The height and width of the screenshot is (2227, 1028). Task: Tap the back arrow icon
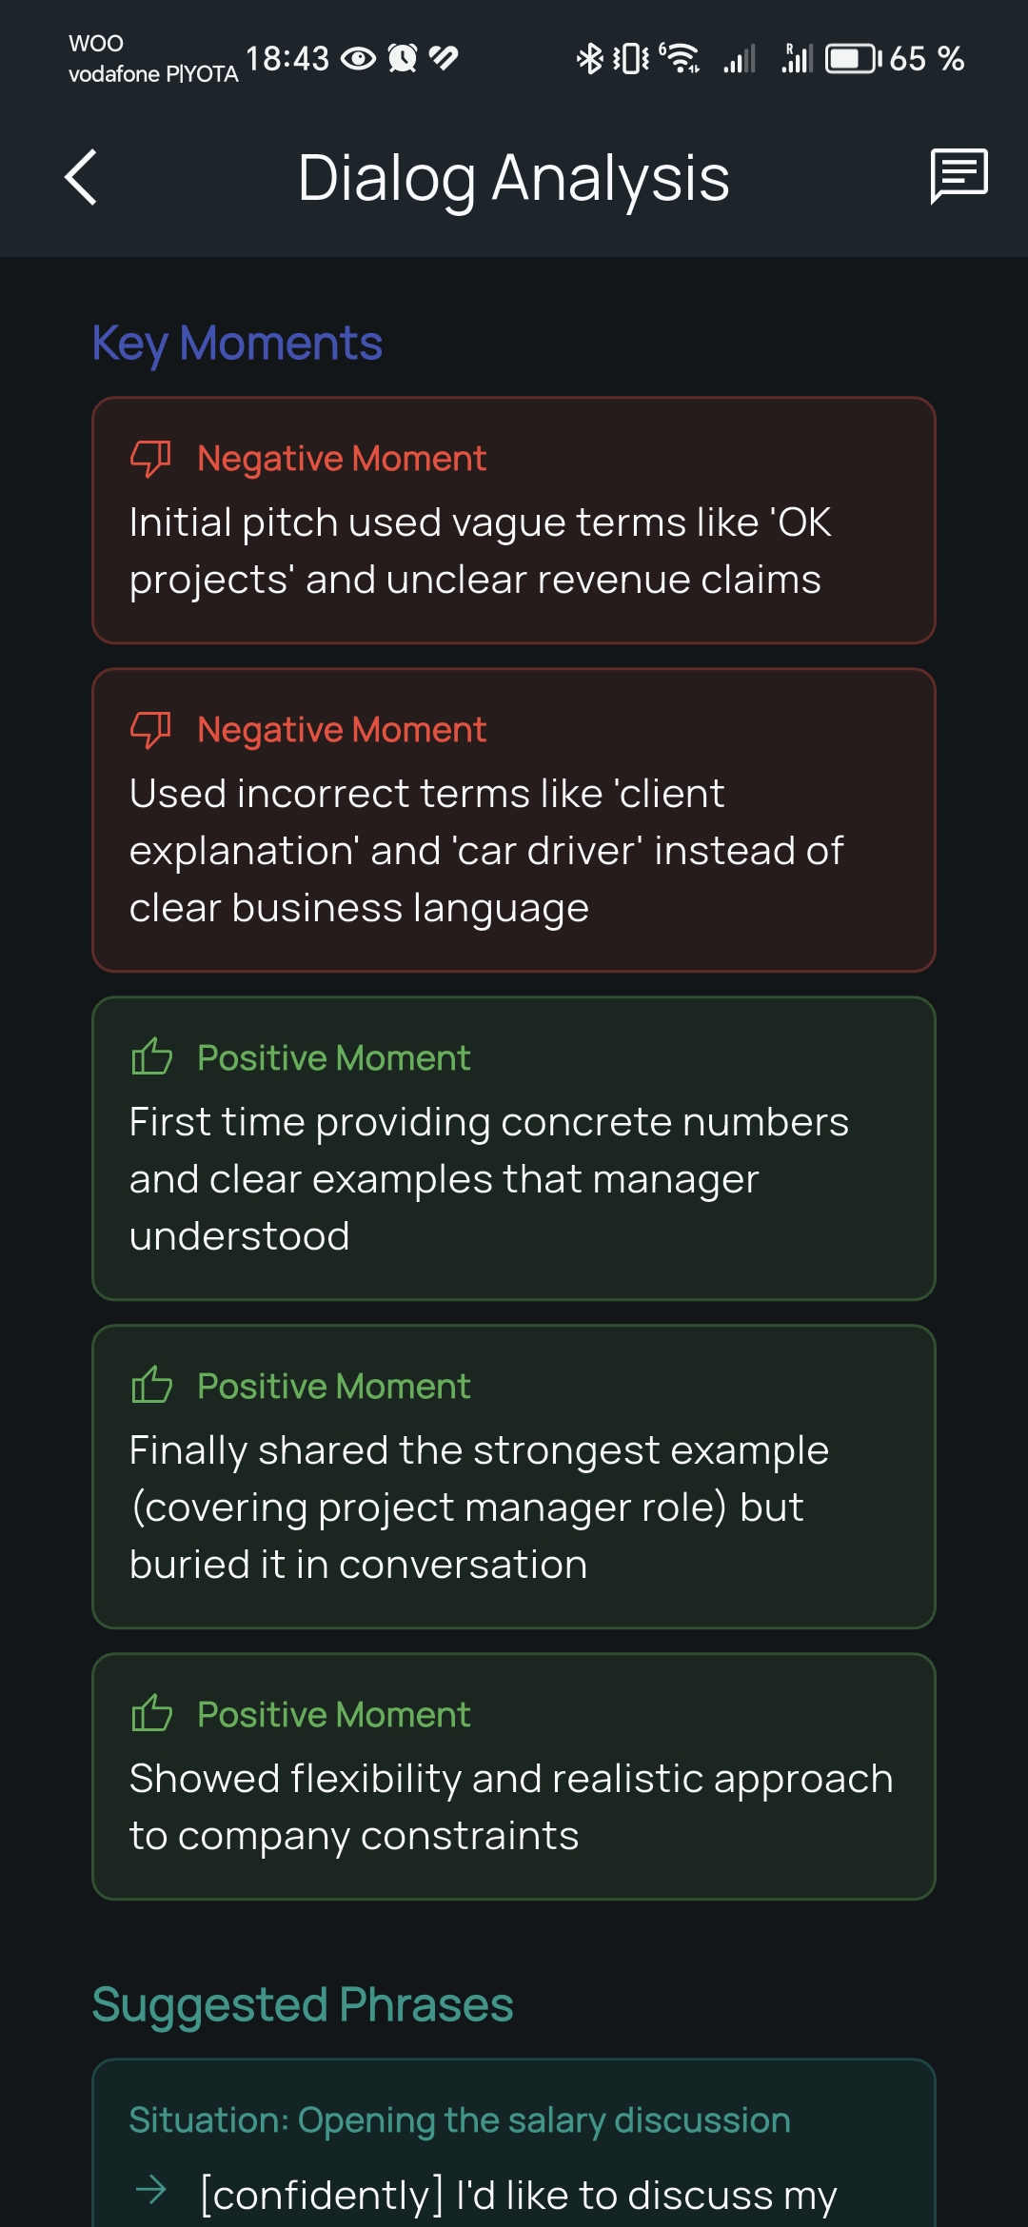pyautogui.click(x=82, y=177)
